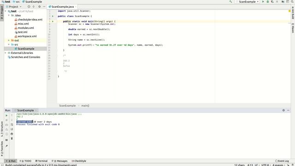Viewport: 295px width, 166px height.
Task: Toggle soft-wrap in the Run console
Action: click(12, 125)
